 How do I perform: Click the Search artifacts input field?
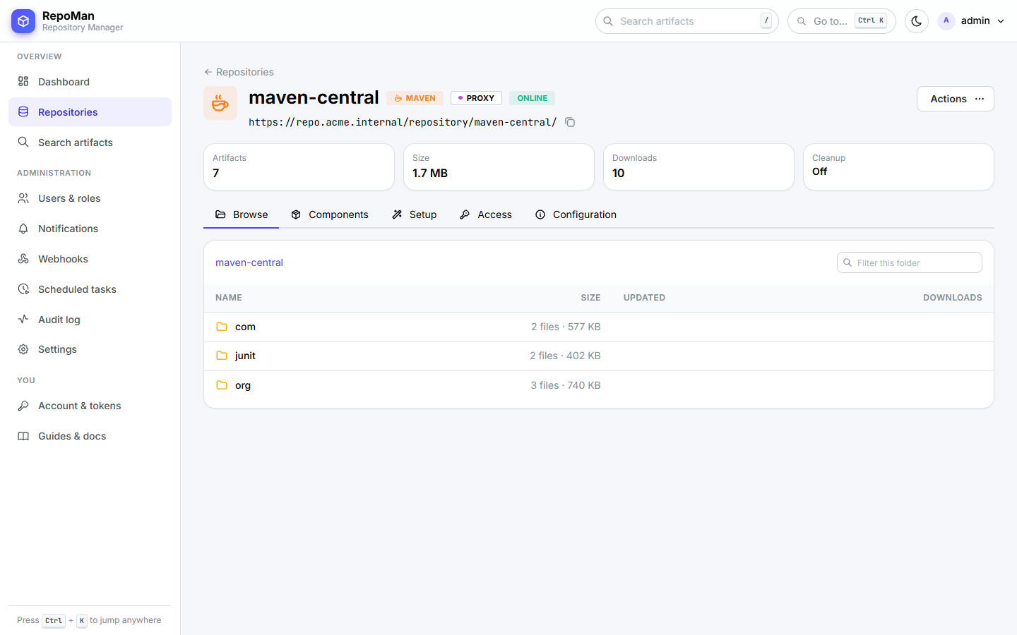click(x=686, y=21)
